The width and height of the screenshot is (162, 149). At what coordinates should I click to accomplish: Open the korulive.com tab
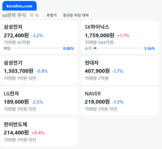19,6
